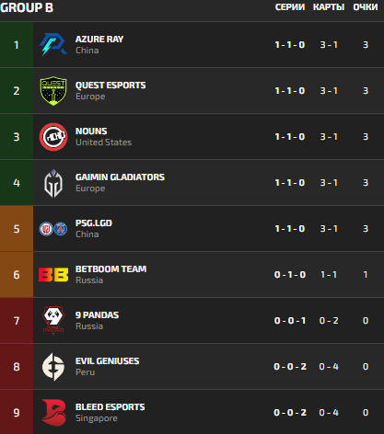The width and height of the screenshot is (384, 434).
Task: Select the Evil Geniuses logo
Action: point(53,367)
